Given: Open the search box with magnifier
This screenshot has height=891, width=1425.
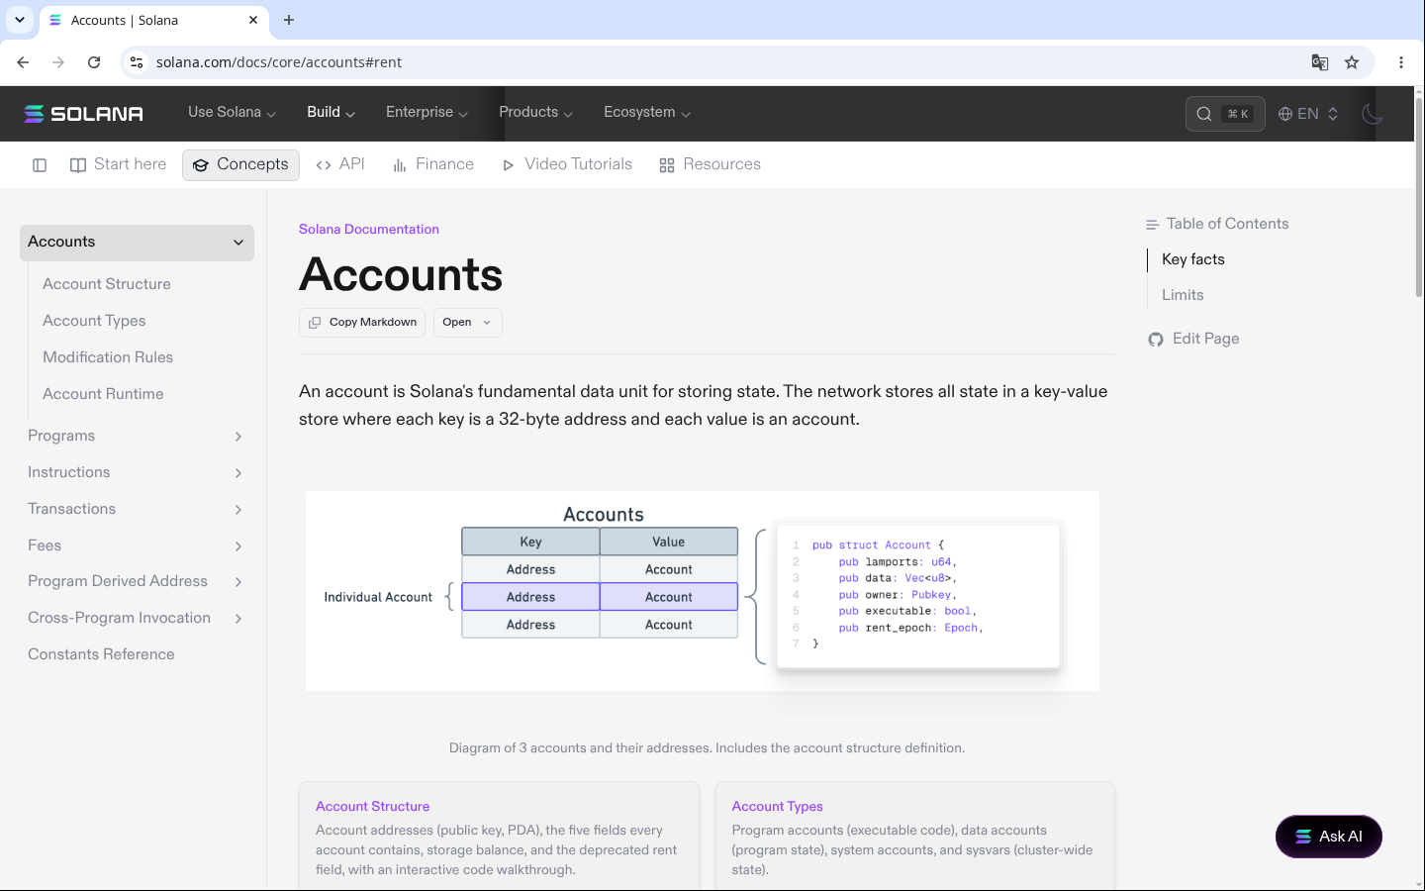Looking at the screenshot, I should (1225, 114).
